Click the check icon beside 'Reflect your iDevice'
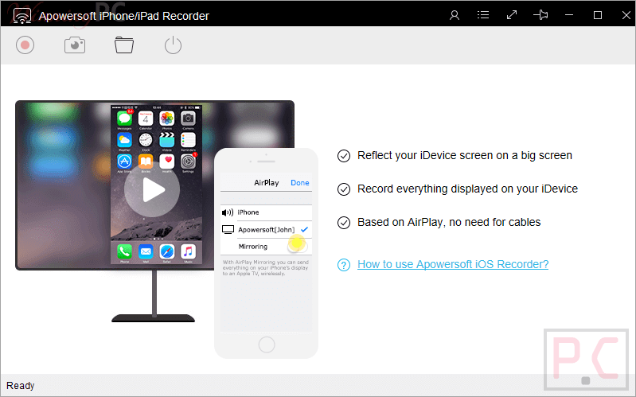 click(x=344, y=156)
